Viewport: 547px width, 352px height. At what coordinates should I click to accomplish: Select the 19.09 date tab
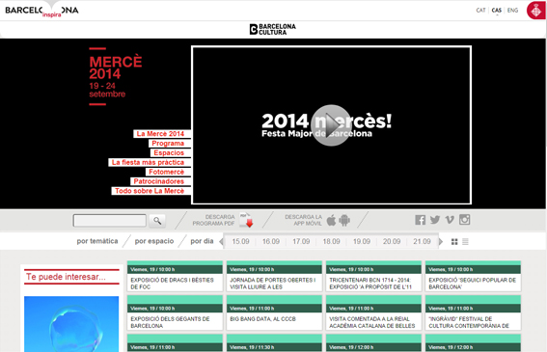tap(362, 241)
